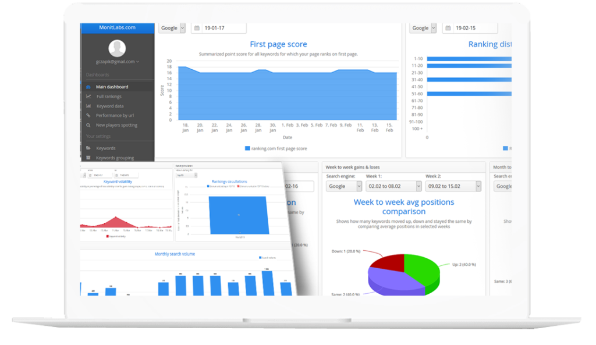This screenshot has height=345, width=596.
Task: Click the Performance by url link icon
Action: 88,116
